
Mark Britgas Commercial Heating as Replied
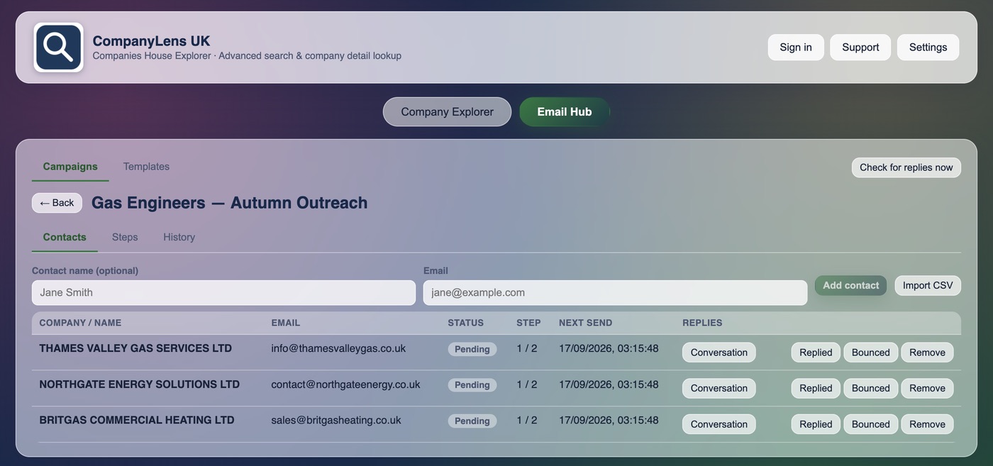816,424
